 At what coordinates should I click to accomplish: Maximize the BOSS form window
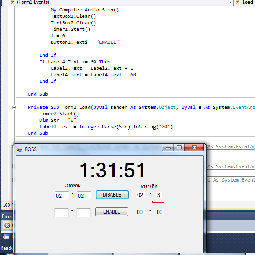tap(179, 148)
